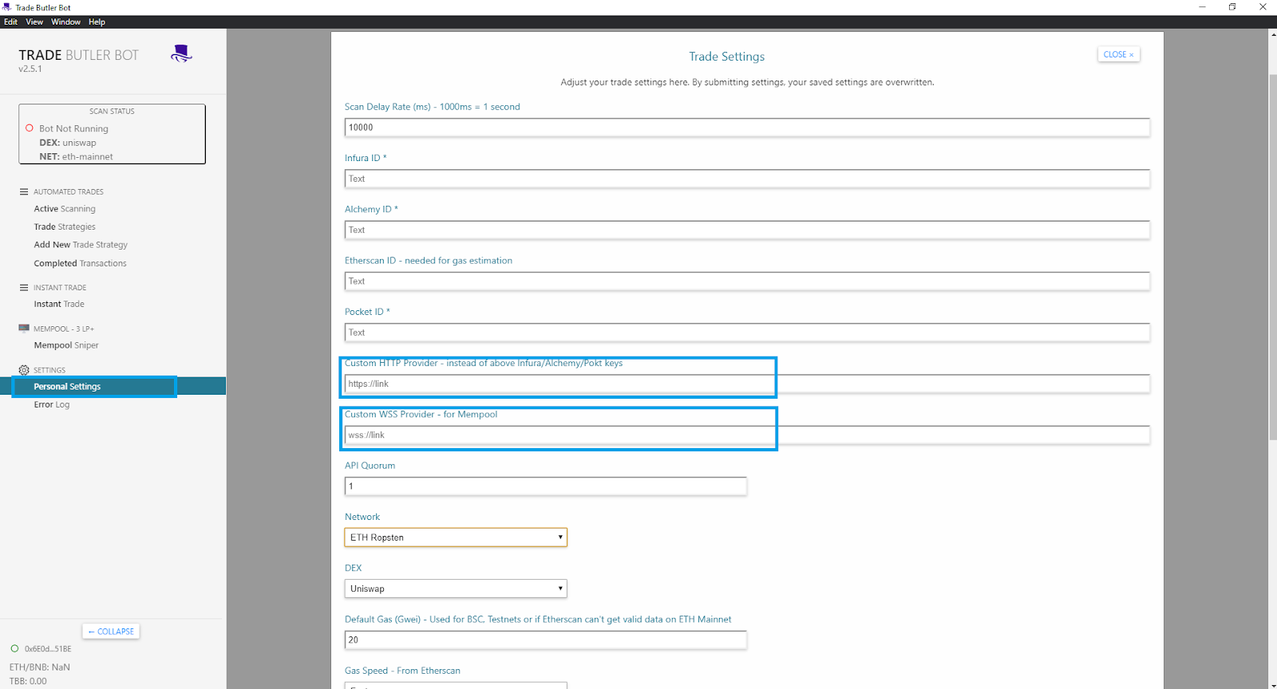Click the Default Gas Gwei input field
Viewport: 1277px width, 689px height.
point(546,640)
